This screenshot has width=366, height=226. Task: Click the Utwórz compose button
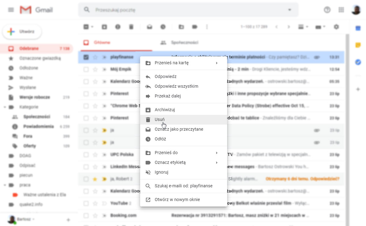click(x=22, y=32)
